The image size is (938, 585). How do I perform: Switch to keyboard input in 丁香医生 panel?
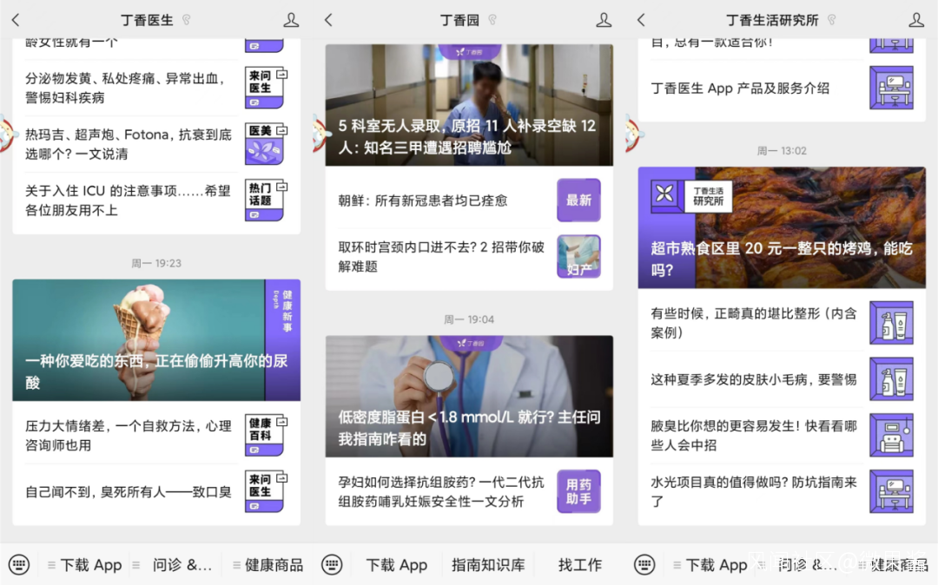[x=19, y=564]
